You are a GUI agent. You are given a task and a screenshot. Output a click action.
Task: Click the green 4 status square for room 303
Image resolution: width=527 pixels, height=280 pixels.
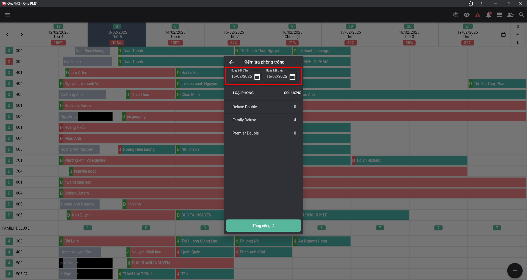click(9, 241)
